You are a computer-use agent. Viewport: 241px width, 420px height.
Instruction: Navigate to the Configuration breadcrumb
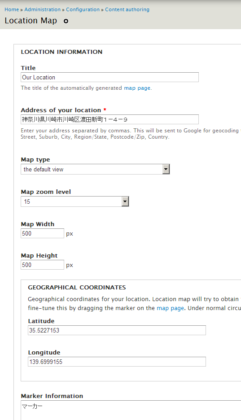click(x=83, y=9)
